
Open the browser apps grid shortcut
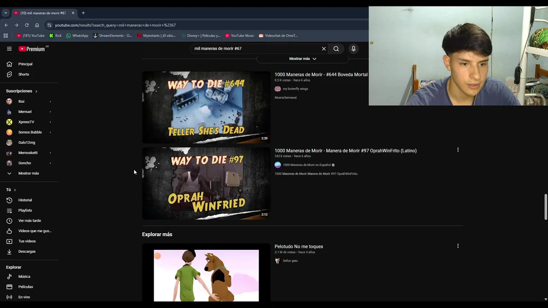pos(6,36)
